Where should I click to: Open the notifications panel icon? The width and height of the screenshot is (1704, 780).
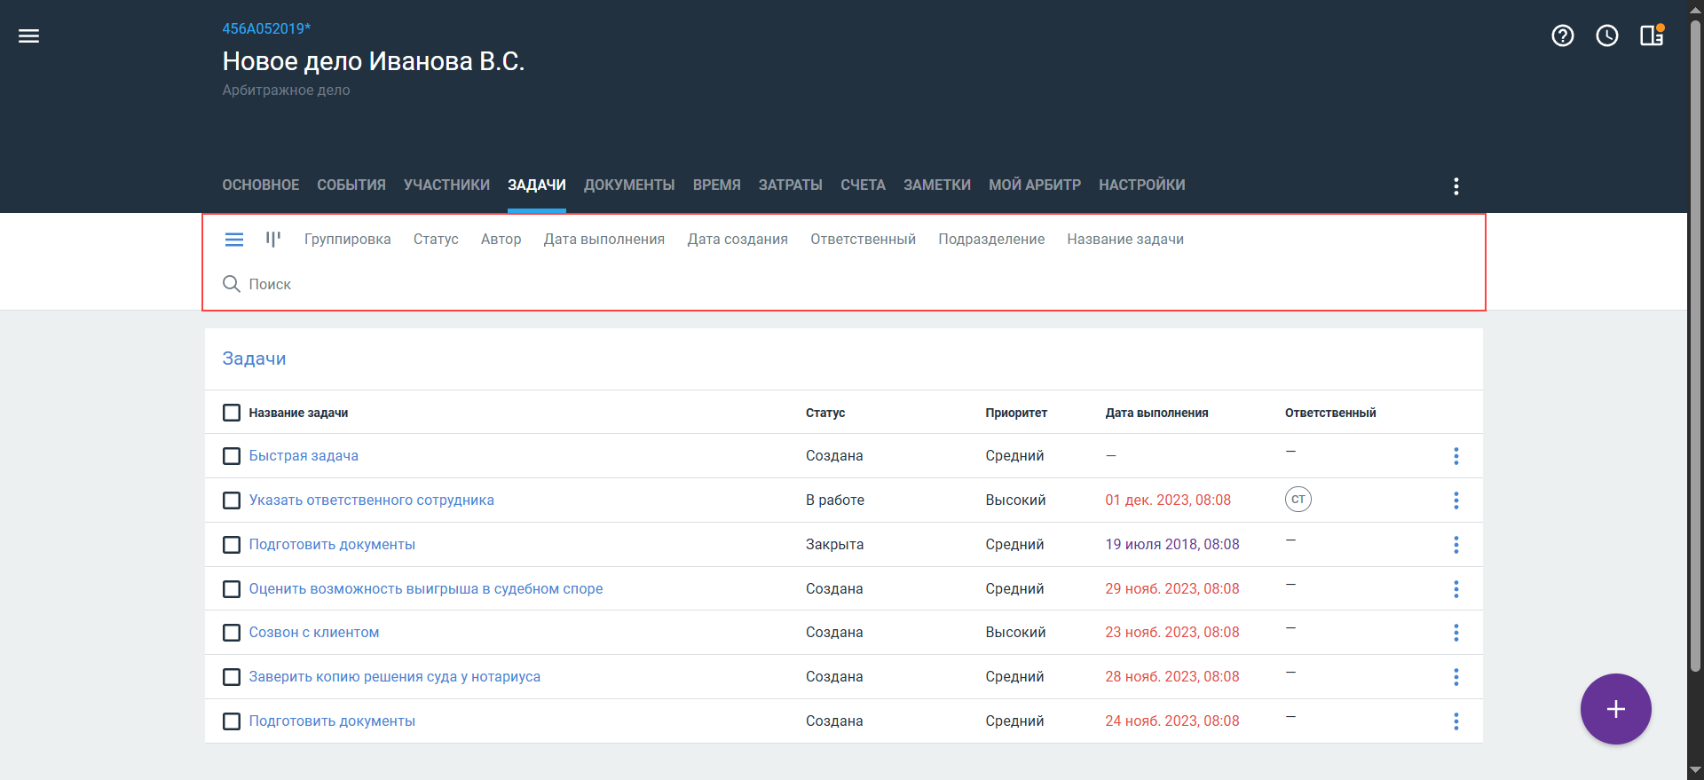pyautogui.click(x=1651, y=35)
